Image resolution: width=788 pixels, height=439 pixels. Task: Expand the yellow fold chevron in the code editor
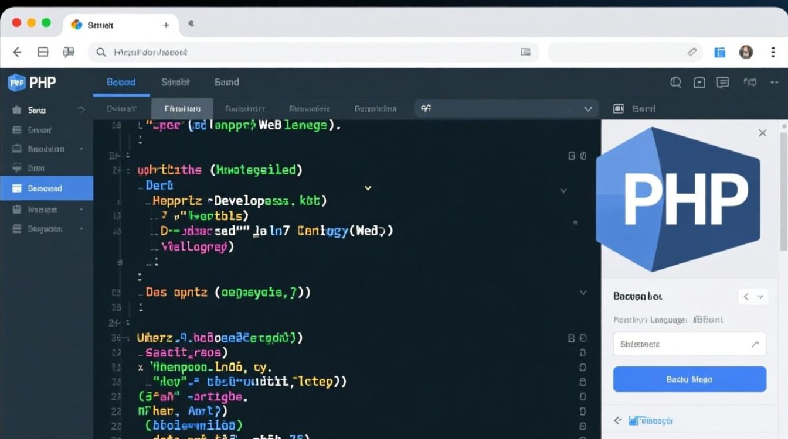368,188
